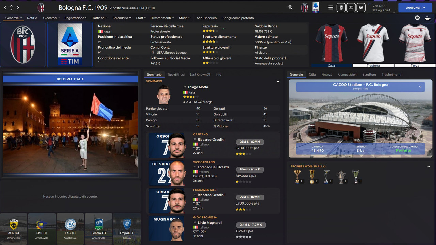Click the AGGIUNGI continue button
Viewport: 436px width, 245px height.
415,7
